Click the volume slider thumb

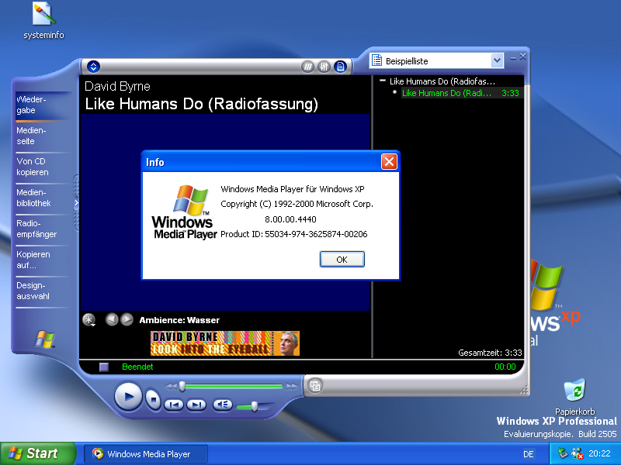pos(255,406)
